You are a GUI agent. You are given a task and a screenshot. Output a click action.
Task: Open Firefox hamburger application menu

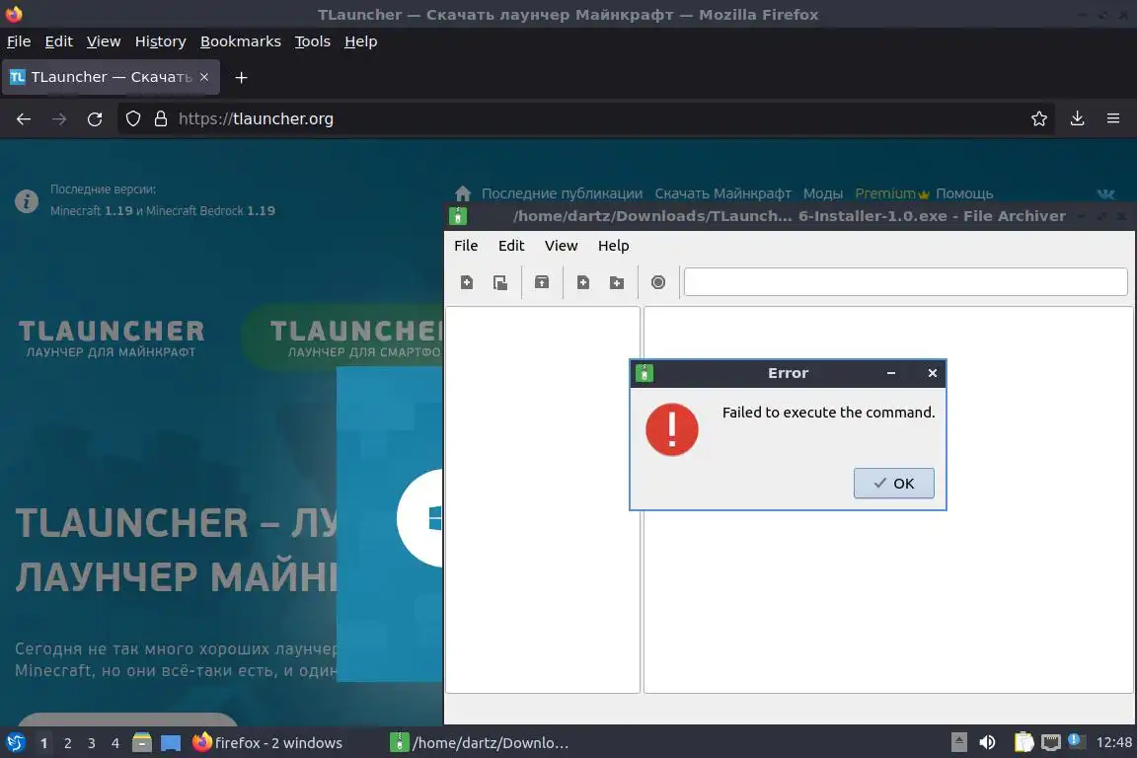point(1113,119)
